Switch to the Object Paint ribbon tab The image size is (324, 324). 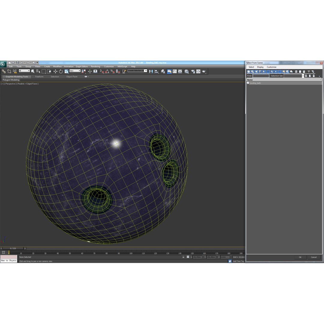(x=72, y=77)
